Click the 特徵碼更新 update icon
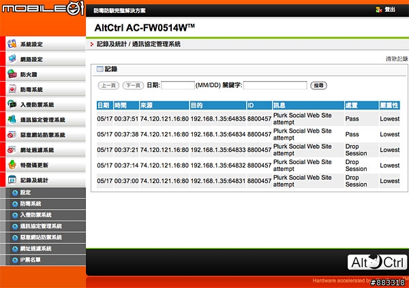The height and width of the screenshot is (288, 409). coord(12,165)
